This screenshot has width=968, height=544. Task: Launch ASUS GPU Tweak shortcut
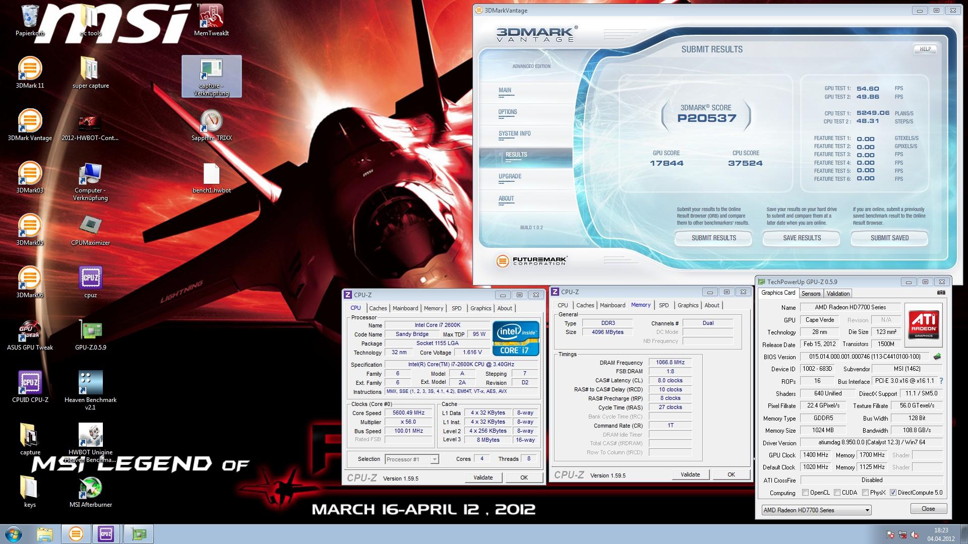tap(30, 334)
